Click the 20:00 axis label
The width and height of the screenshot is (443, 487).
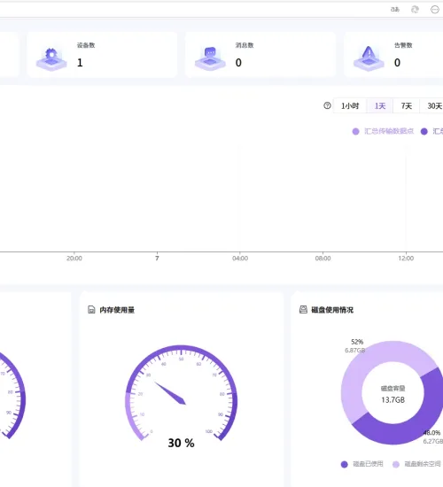pyautogui.click(x=74, y=259)
